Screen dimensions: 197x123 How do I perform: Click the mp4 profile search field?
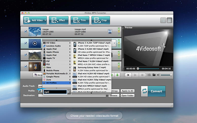point(55,92)
